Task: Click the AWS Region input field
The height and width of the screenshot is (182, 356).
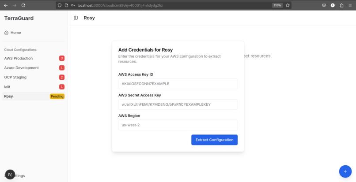Action: point(178,125)
